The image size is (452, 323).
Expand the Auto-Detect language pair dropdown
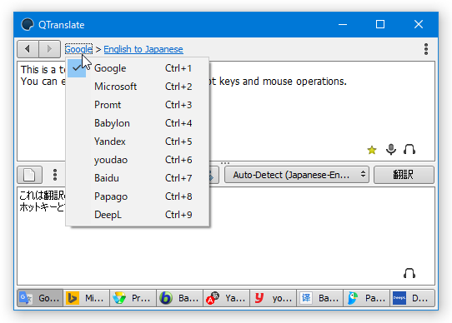[297, 175]
